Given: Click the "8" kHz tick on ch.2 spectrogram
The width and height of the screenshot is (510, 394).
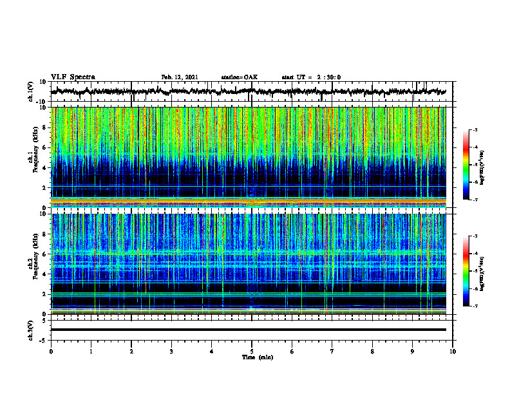Looking at the screenshot, I should pos(44,234).
